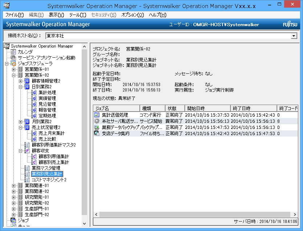Click the 見込管理 jobnet icon
Screen dimensions: 303x231
34,104
